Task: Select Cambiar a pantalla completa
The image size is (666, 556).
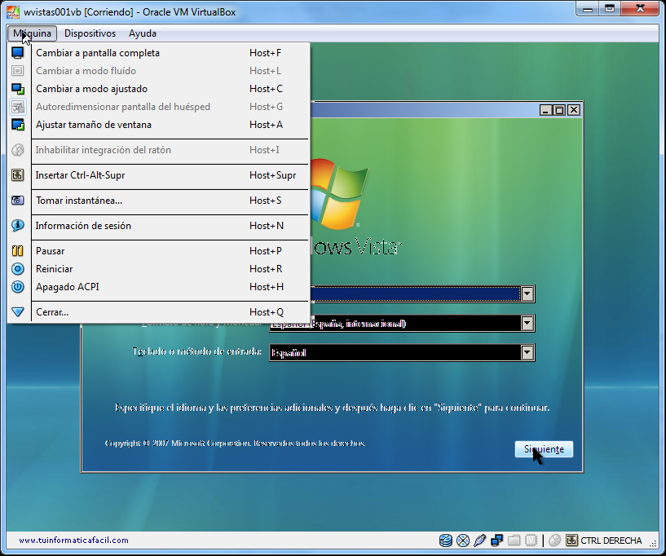Action: pos(159,53)
